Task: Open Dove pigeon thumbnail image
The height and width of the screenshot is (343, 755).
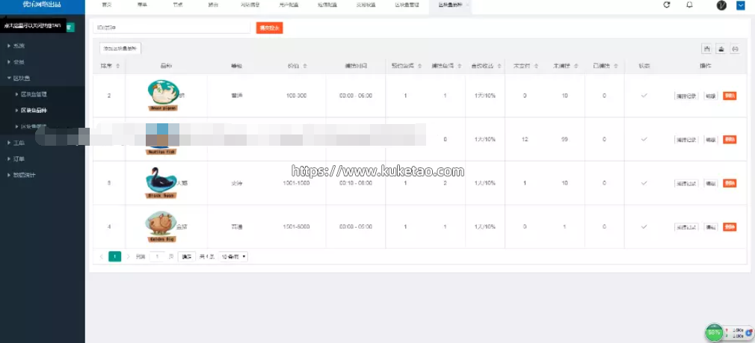Action: coord(163,95)
